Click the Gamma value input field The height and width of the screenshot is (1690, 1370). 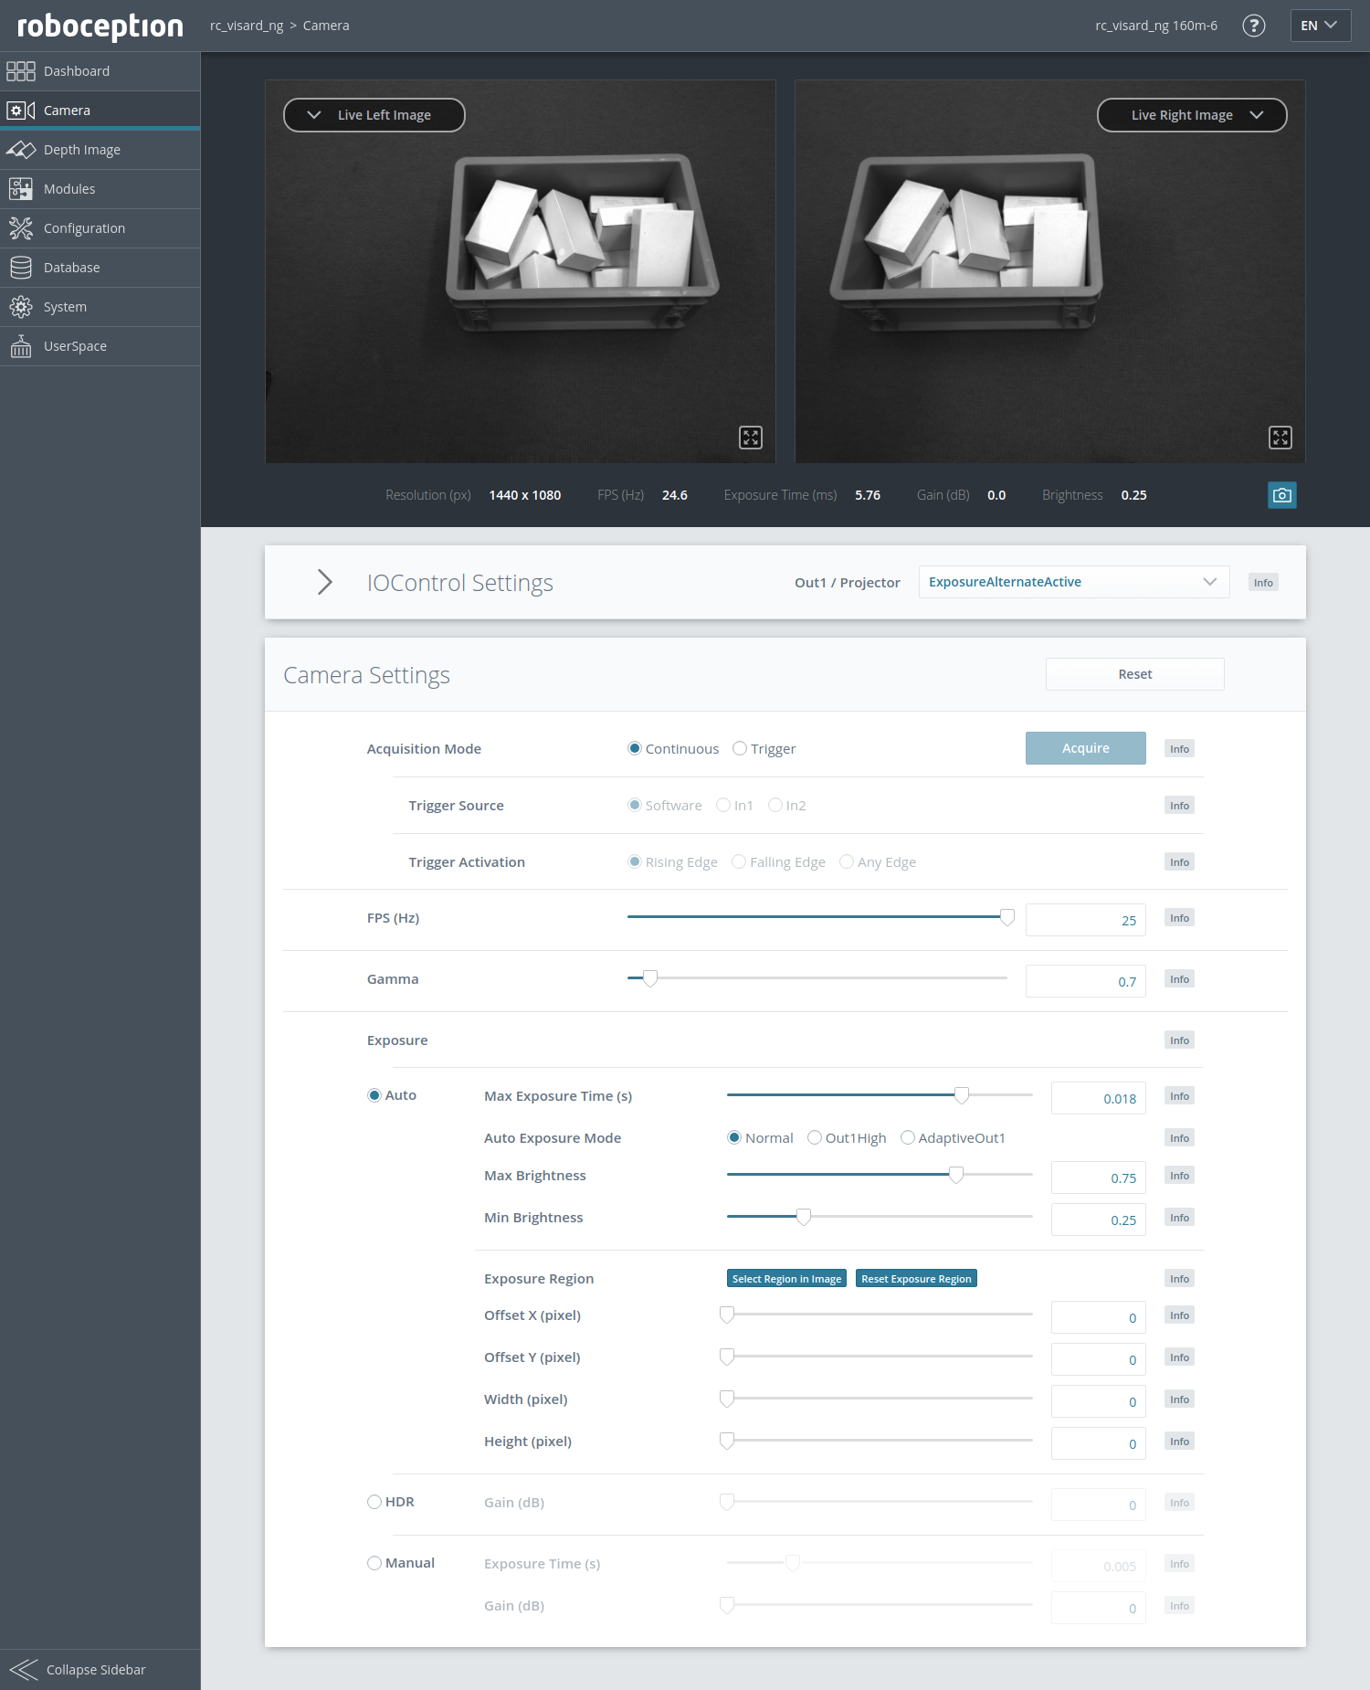coord(1086,981)
